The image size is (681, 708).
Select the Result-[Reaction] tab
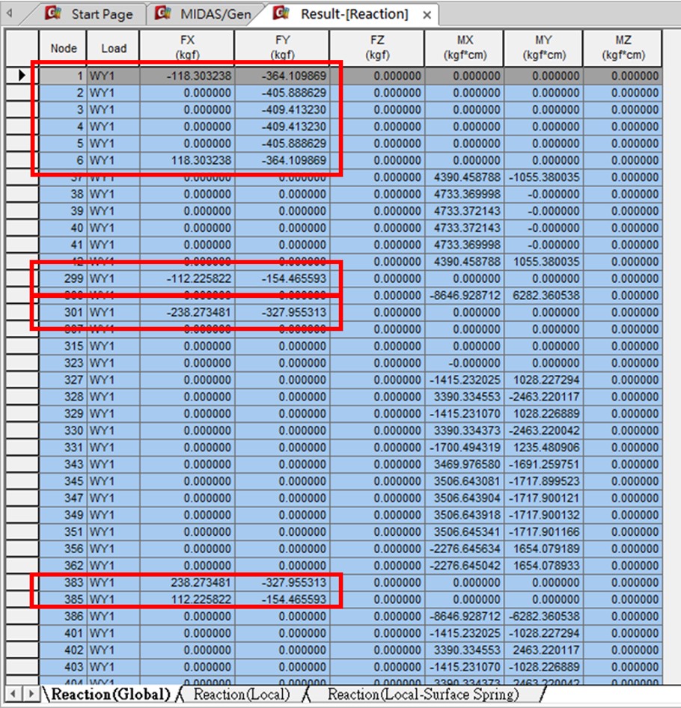[354, 14]
